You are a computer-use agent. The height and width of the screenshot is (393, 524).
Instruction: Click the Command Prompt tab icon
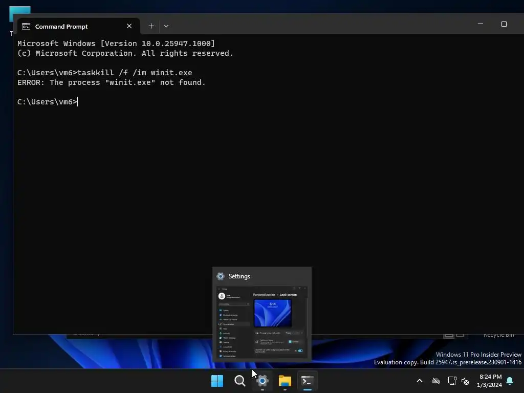click(x=26, y=27)
